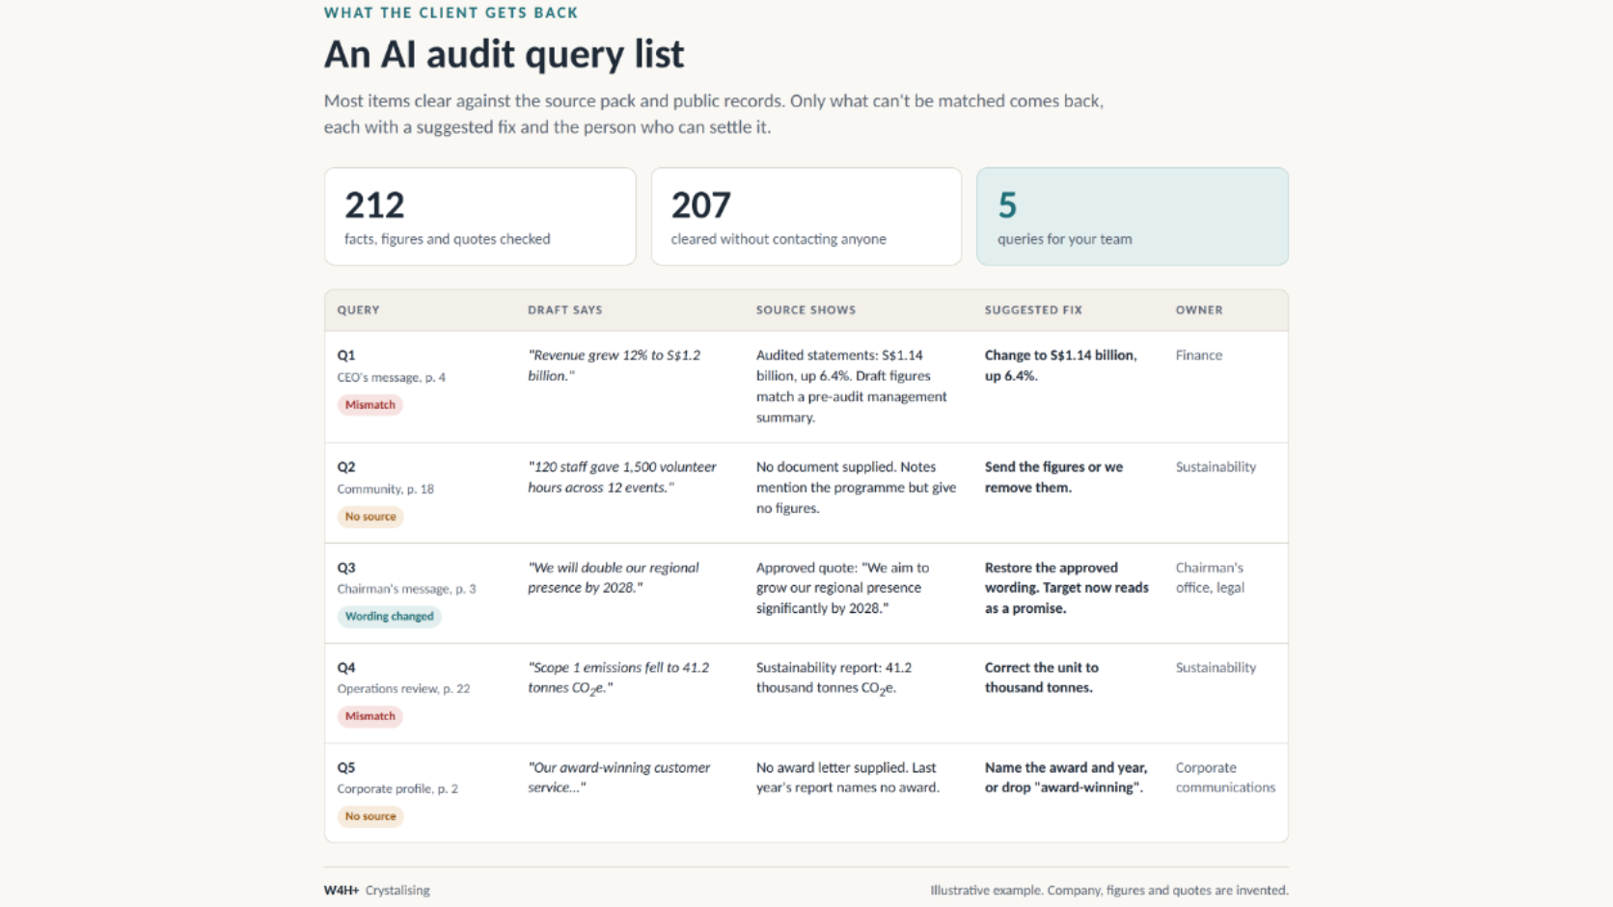
Task: Select the Q1 query label
Action: (x=346, y=355)
